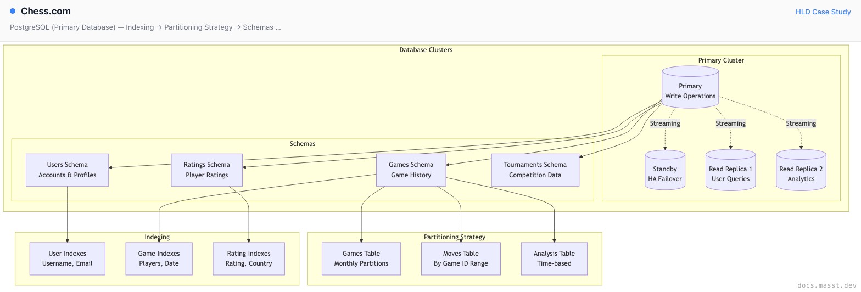Click the blue dot beside Chess.com
This screenshot has height=292, width=861.
(13, 11)
